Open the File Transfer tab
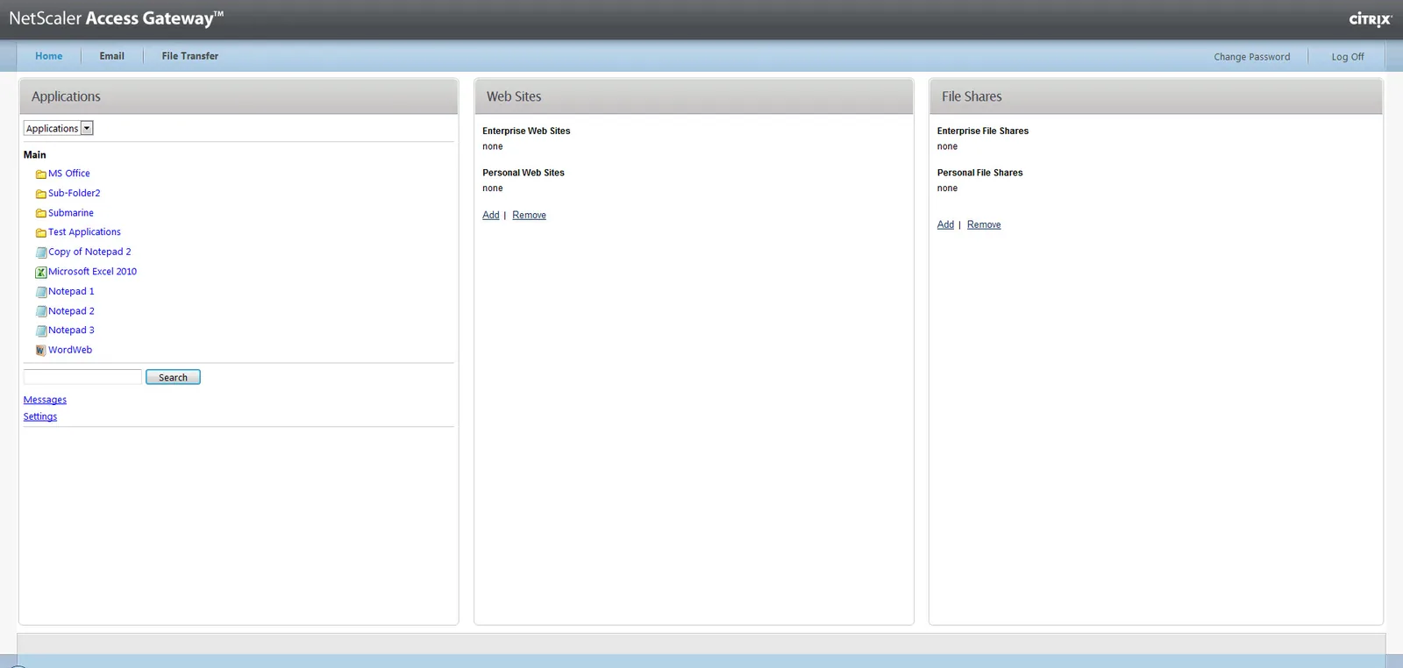Image resolution: width=1403 pixels, height=668 pixels. point(190,56)
